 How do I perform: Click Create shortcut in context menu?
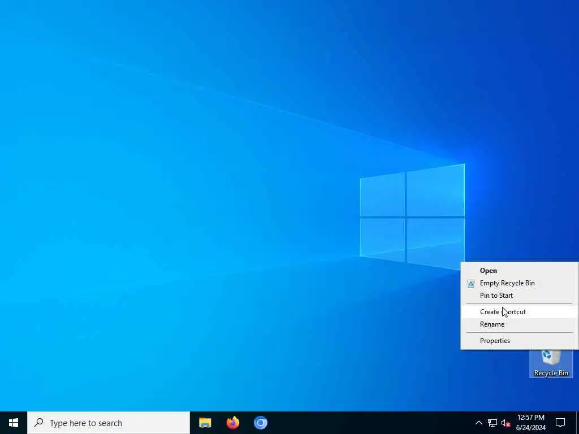click(x=520, y=312)
